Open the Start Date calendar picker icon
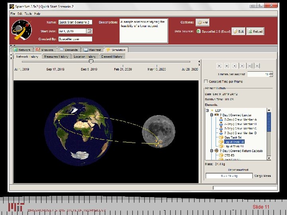287x215 pixels. (89, 31)
